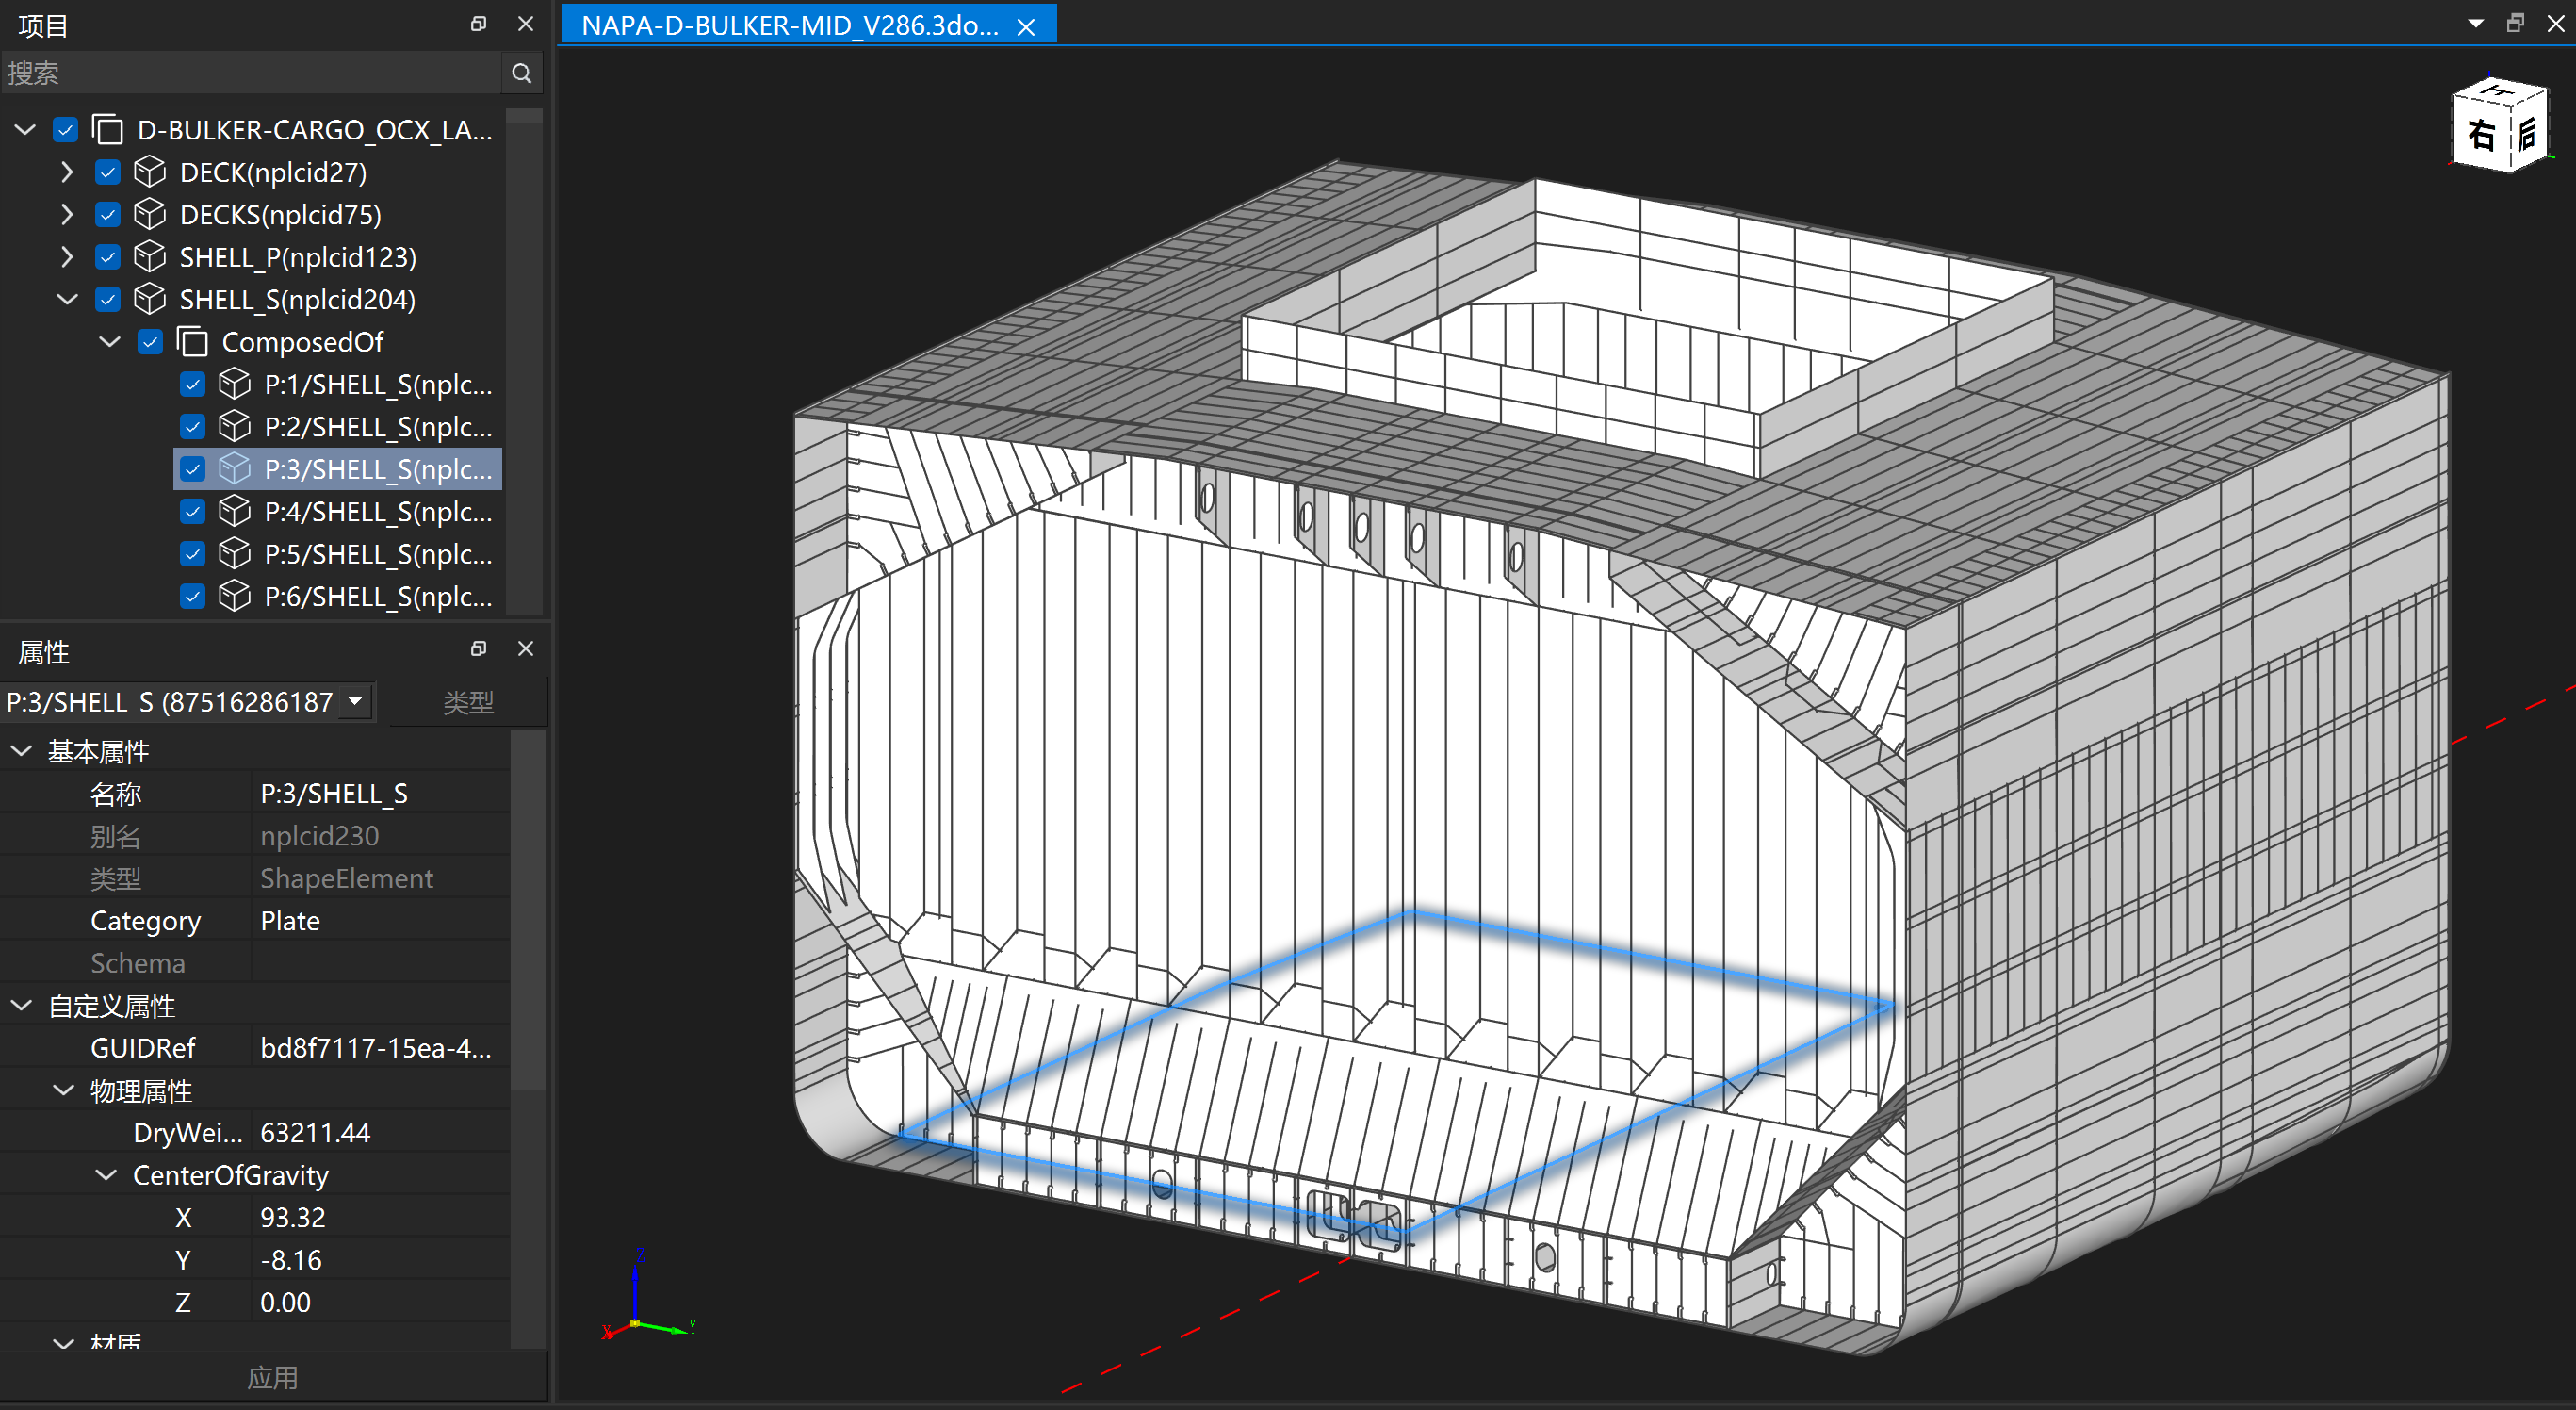Click the root D-BULKER-CARGO_OCX assembly icon
The width and height of the screenshot is (2576, 1410).
click(107, 130)
